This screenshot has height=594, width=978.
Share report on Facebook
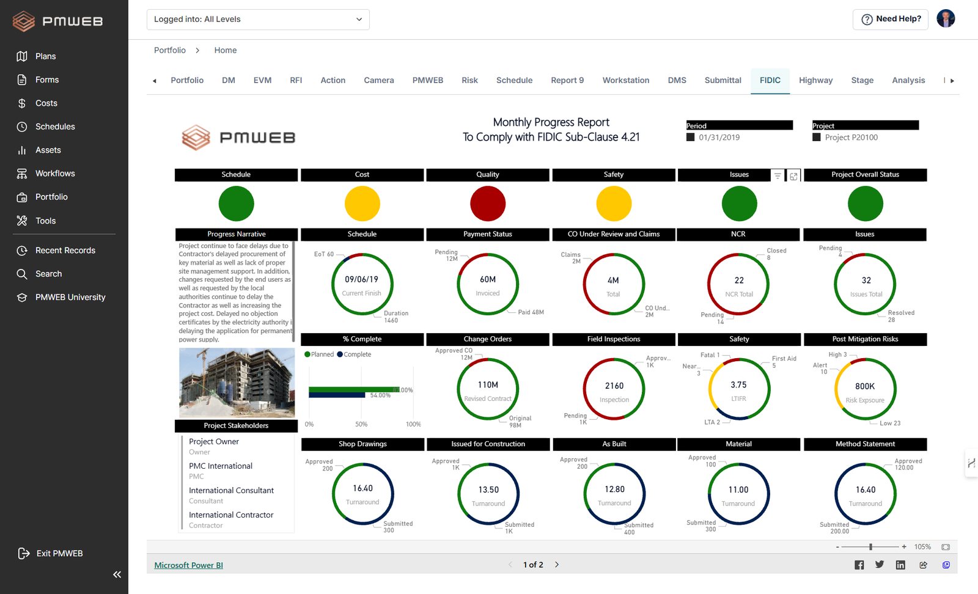pos(859,565)
